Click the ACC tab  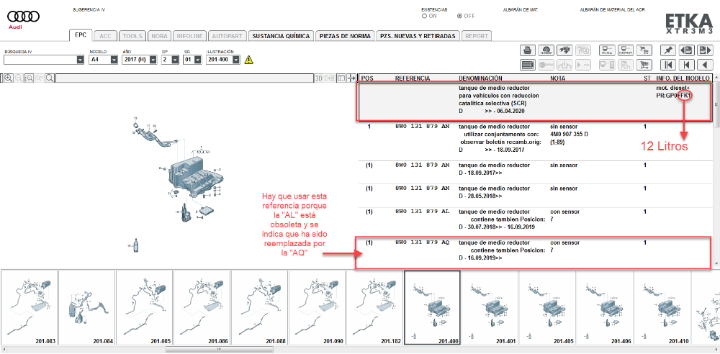click(x=106, y=36)
